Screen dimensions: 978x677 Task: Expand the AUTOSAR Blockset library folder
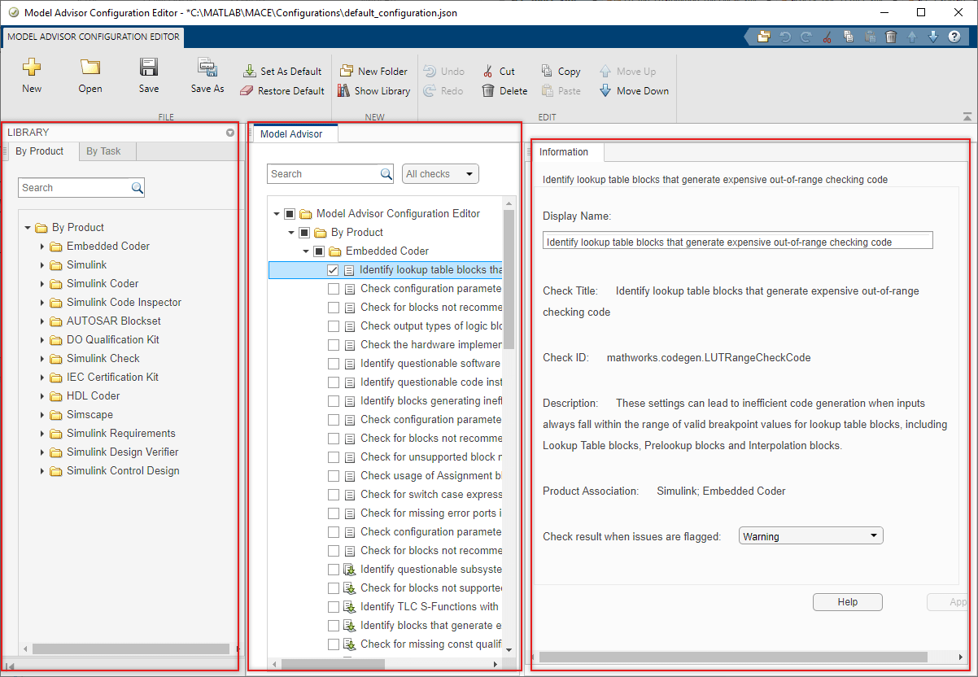(42, 321)
